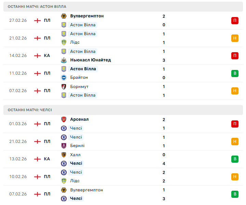
Task: Click the Newcastle United club crest
Action: (63, 60)
